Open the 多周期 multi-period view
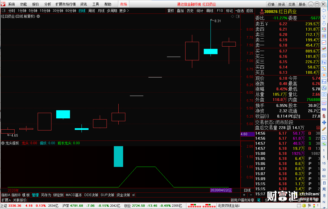328x209 pixels. point(112,10)
